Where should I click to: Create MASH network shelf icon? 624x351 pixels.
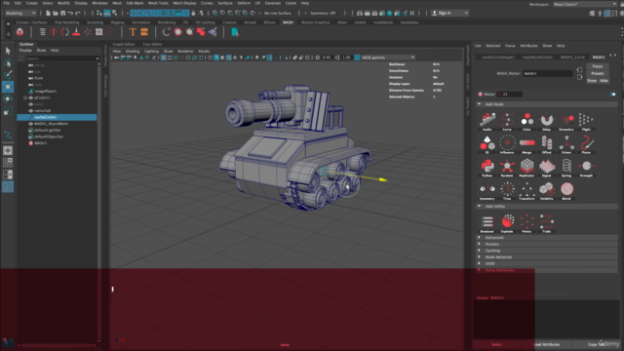[x=19, y=32]
